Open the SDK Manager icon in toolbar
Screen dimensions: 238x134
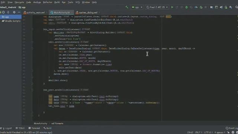click(x=231, y=7)
